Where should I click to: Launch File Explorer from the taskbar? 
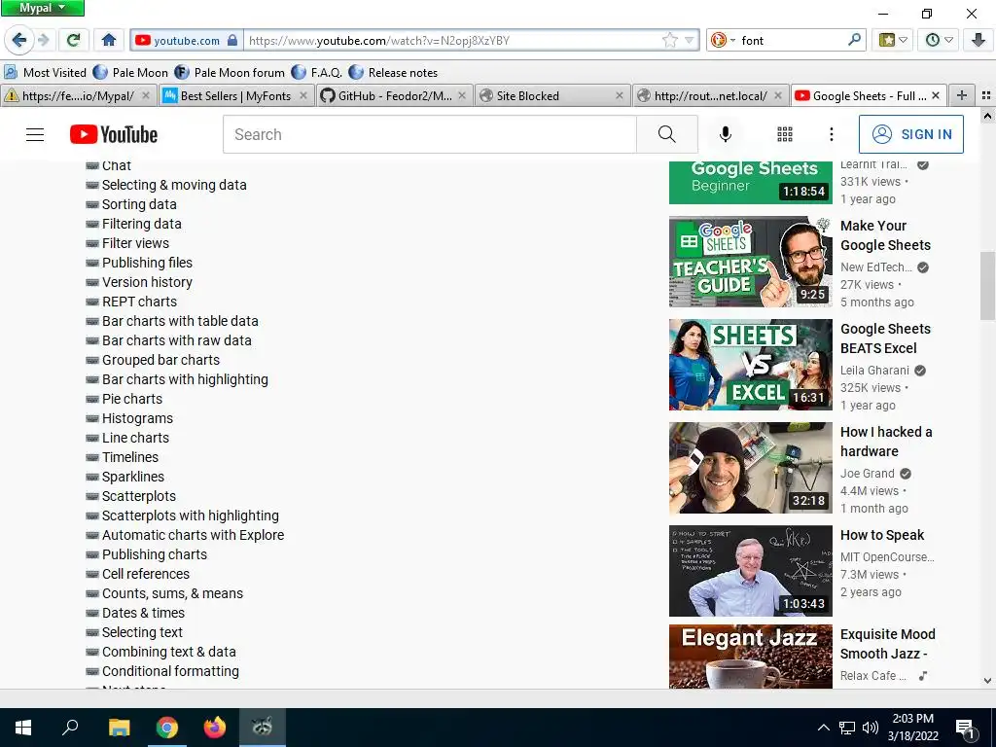[119, 728]
